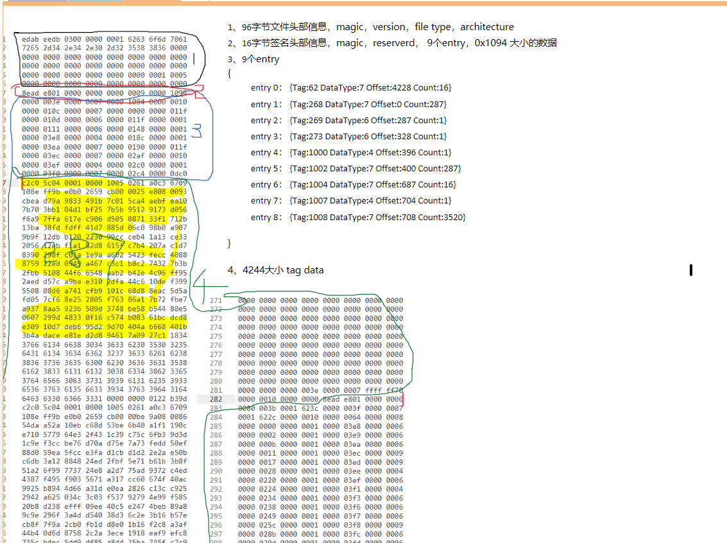Click hex row starting "0000 0111 0000 0006"

click(x=105, y=130)
